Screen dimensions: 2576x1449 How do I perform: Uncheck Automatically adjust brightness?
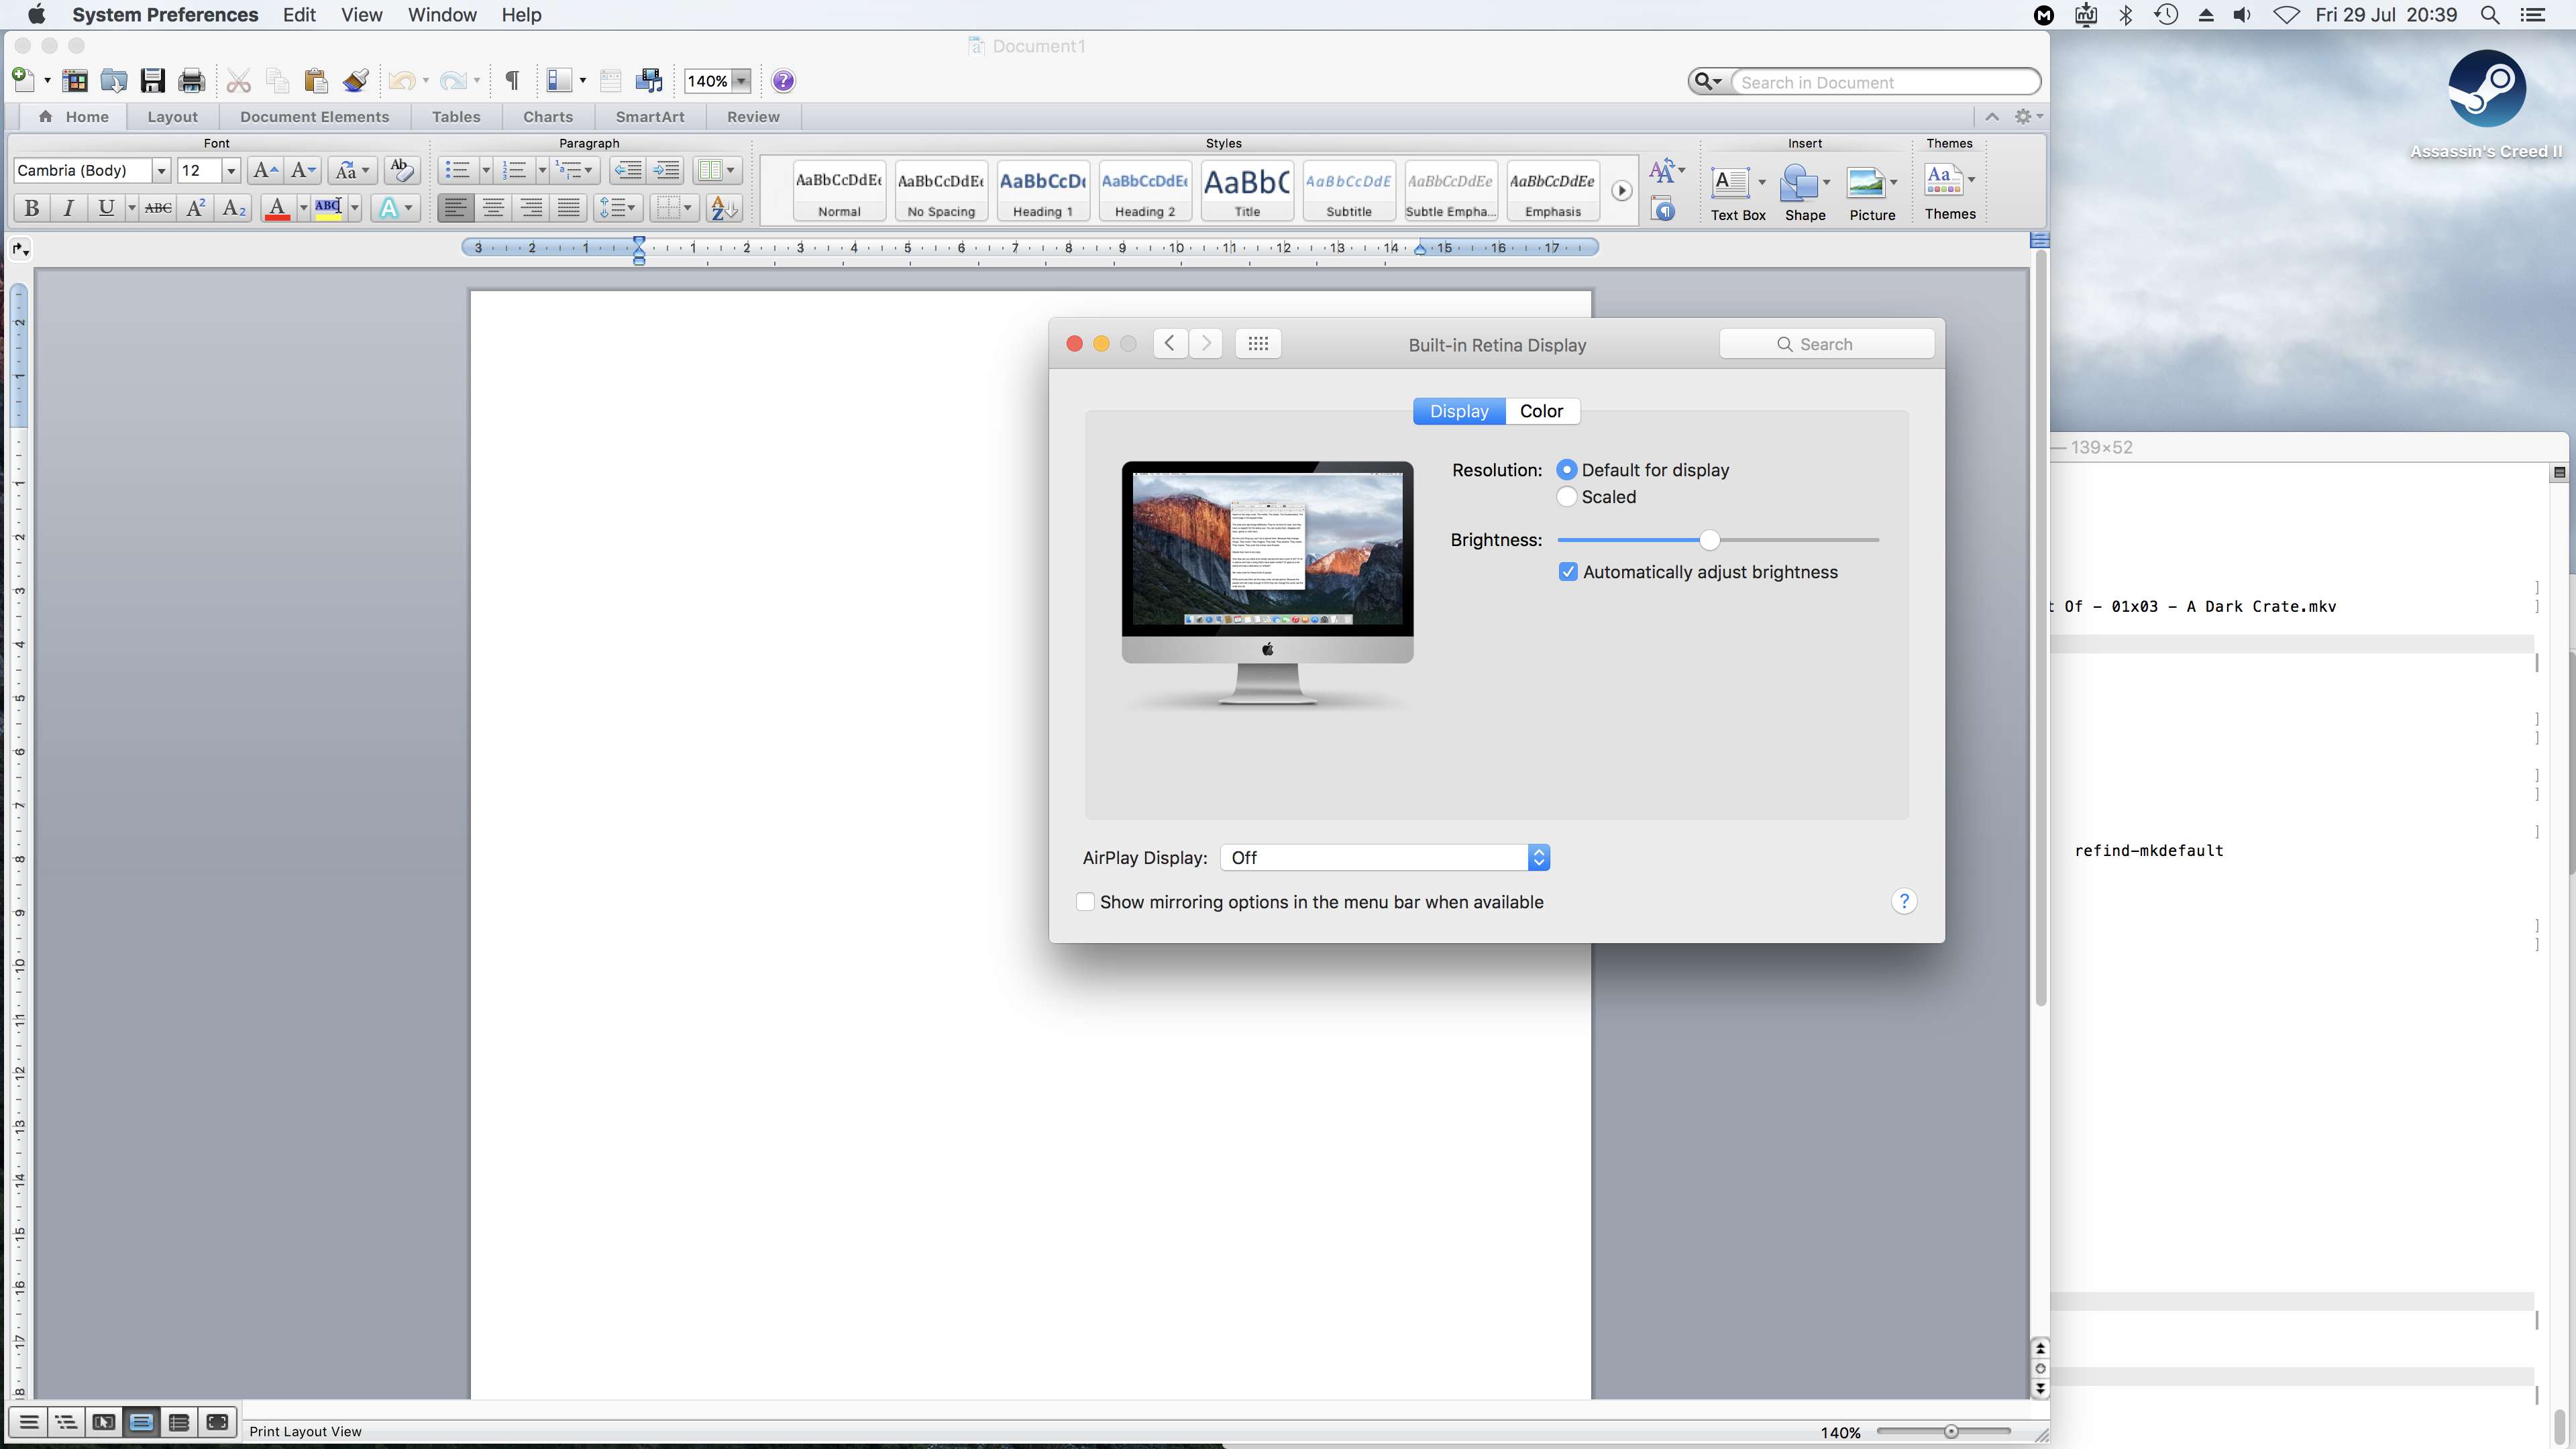tap(1568, 572)
